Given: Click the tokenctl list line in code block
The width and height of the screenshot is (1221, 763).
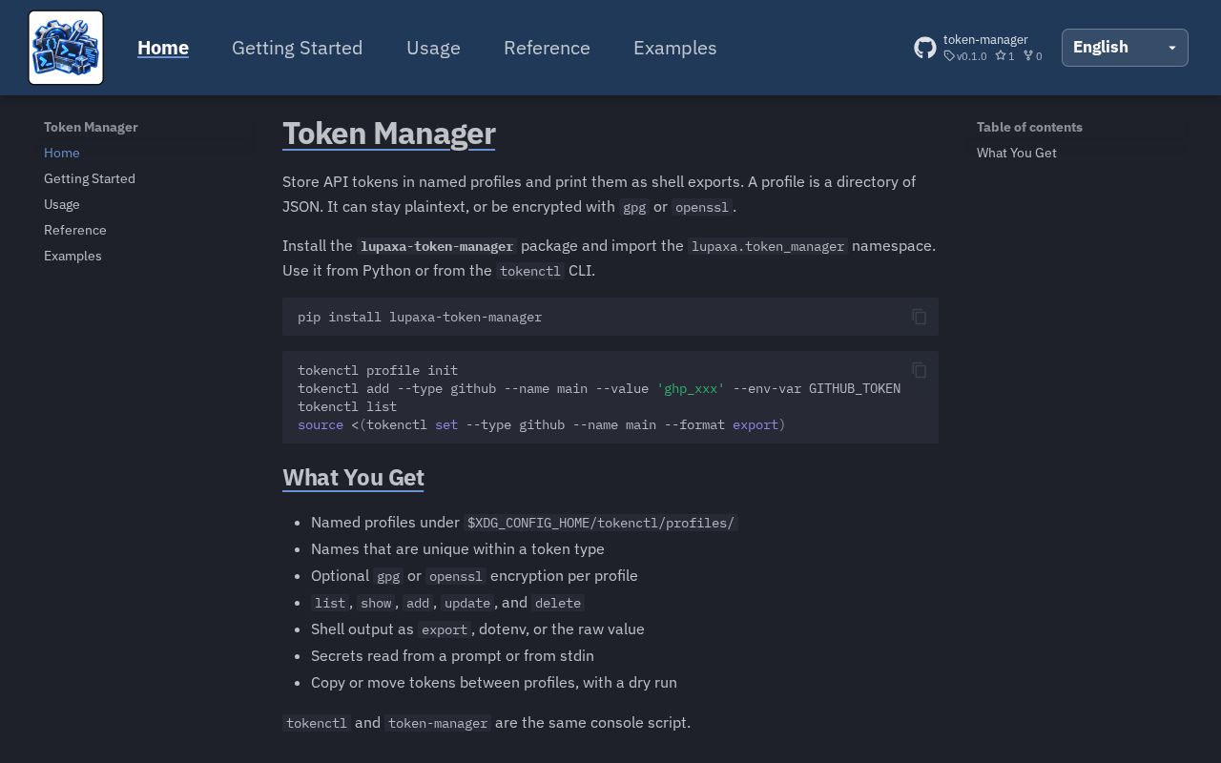Looking at the screenshot, I should 347,406.
